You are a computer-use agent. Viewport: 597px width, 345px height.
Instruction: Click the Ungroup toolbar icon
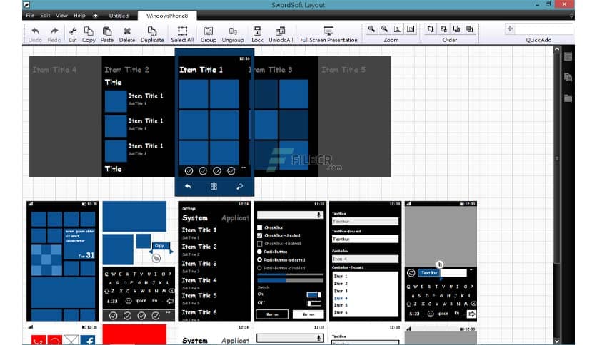click(233, 31)
